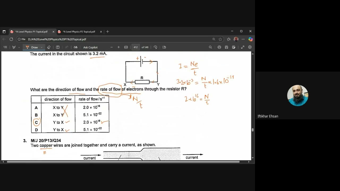Image resolution: width=340 pixels, height=191 pixels.
Task: Expand the Highlight options dropdown
Action: pyautogui.click(x=19, y=47)
